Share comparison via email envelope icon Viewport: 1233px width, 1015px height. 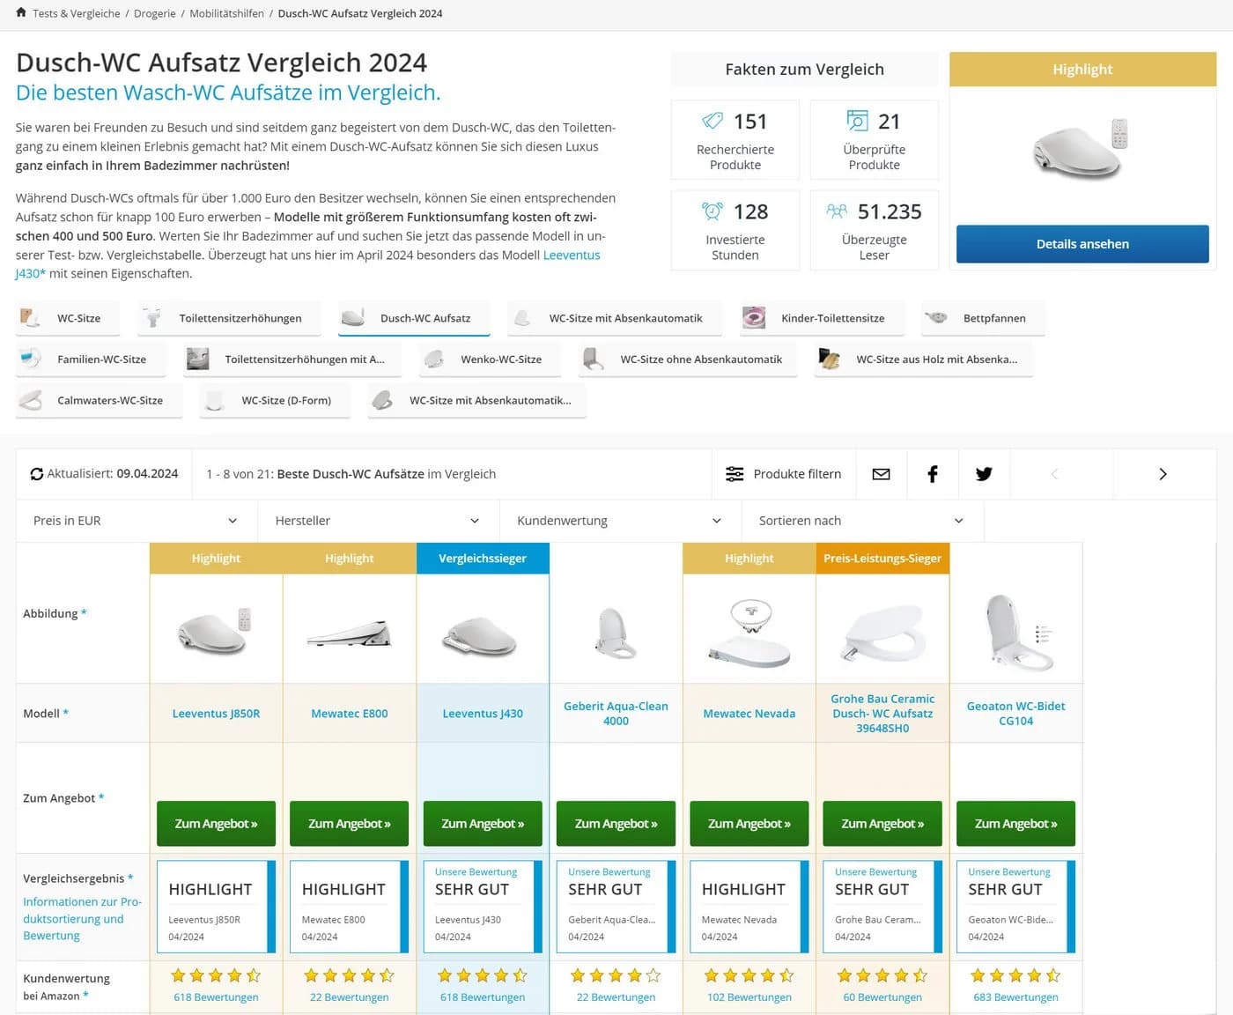tap(881, 474)
